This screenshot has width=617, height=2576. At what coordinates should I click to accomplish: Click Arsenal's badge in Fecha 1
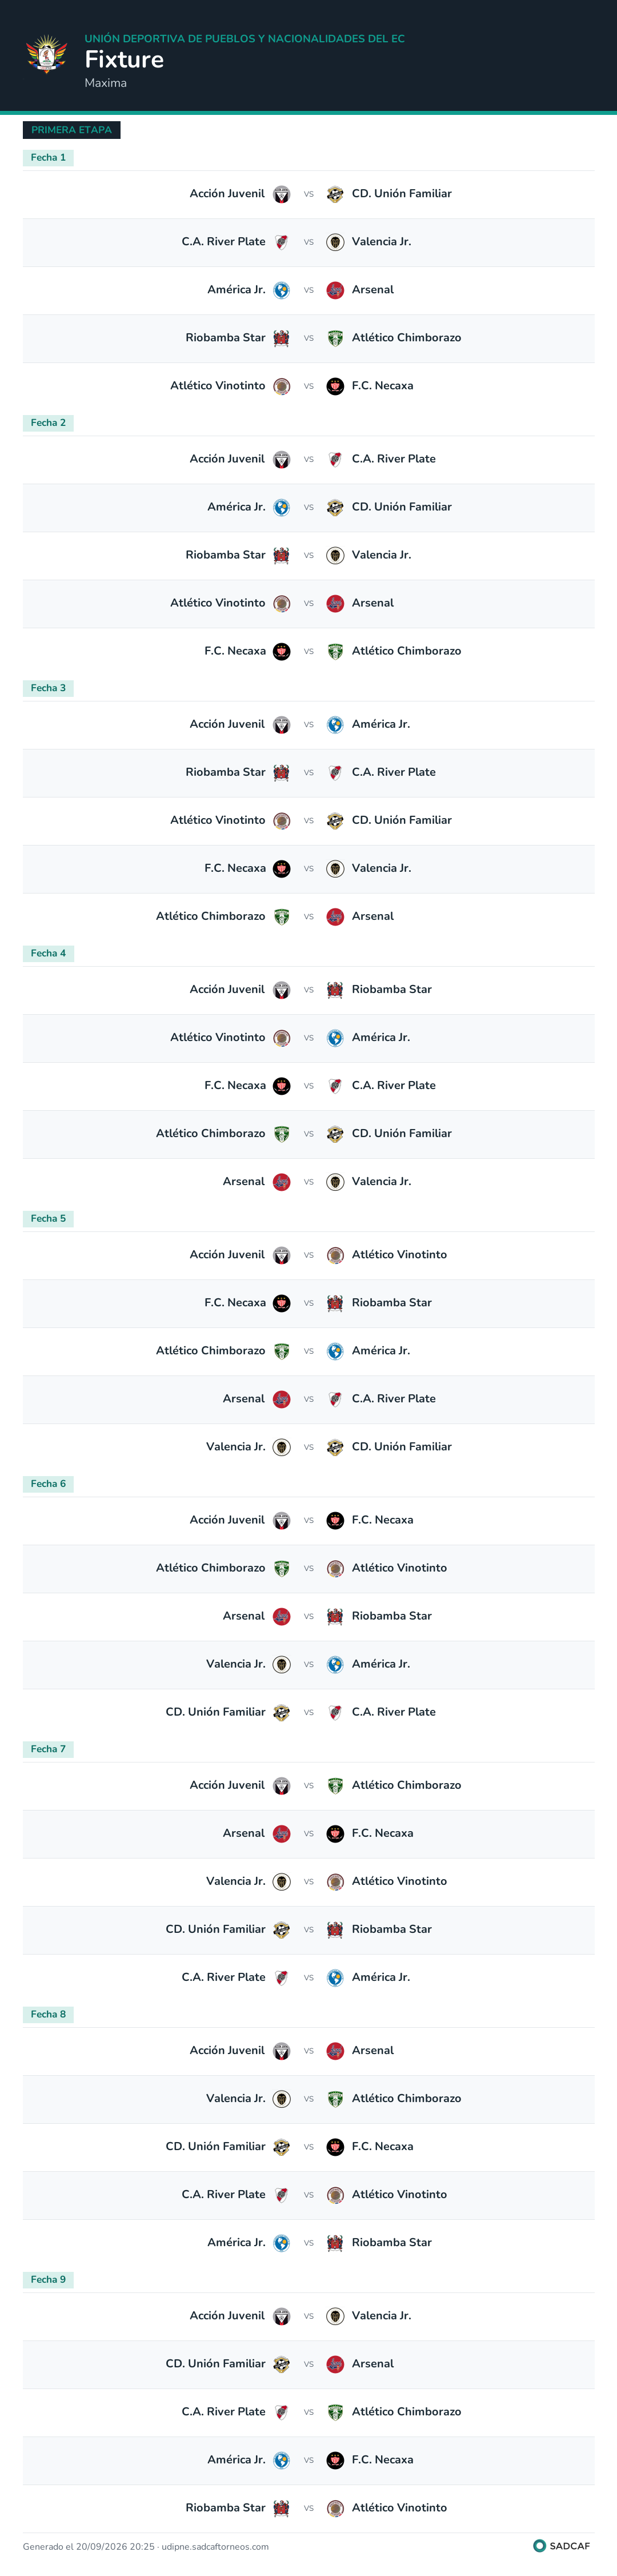click(x=335, y=290)
